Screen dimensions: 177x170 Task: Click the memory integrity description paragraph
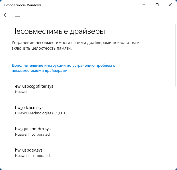[76, 45]
